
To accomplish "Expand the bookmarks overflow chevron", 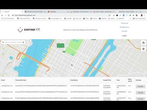I will (x=130, y=19).
